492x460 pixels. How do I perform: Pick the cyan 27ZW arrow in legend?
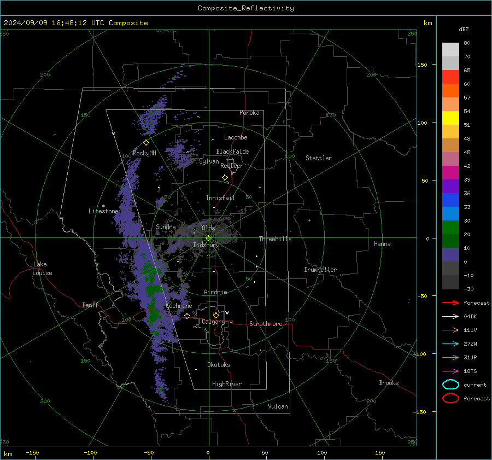[x=450, y=344]
